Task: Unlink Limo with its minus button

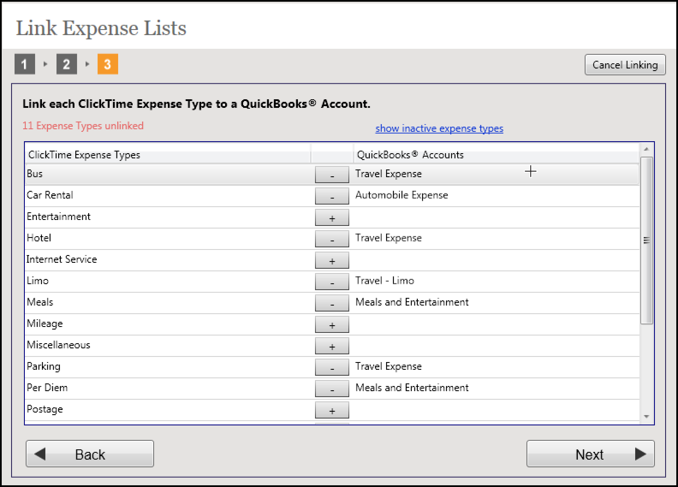Action: click(332, 282)
